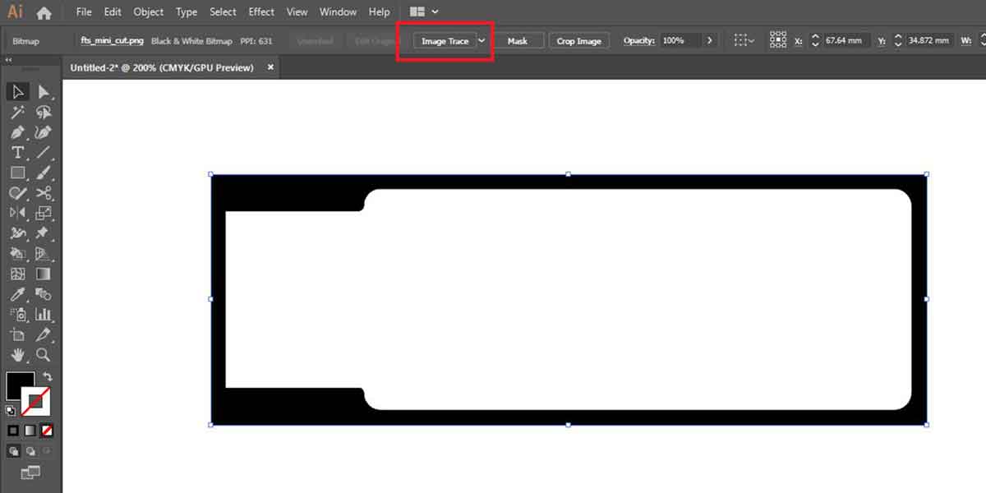
Task: Open the Effect menu
Action: point(261,12)
